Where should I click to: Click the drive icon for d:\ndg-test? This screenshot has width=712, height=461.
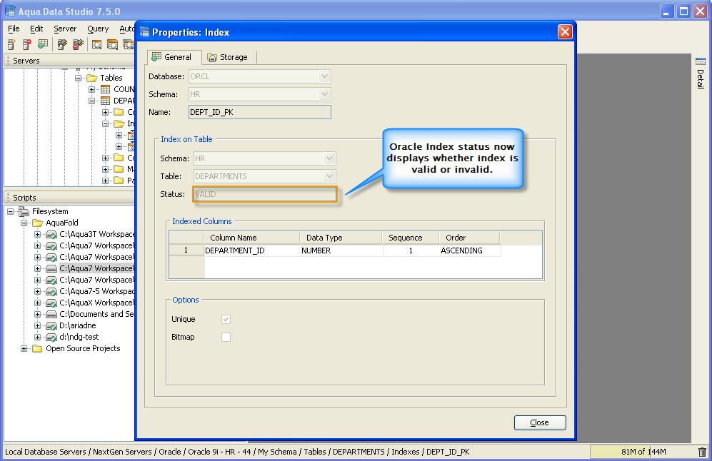point(51,337)
